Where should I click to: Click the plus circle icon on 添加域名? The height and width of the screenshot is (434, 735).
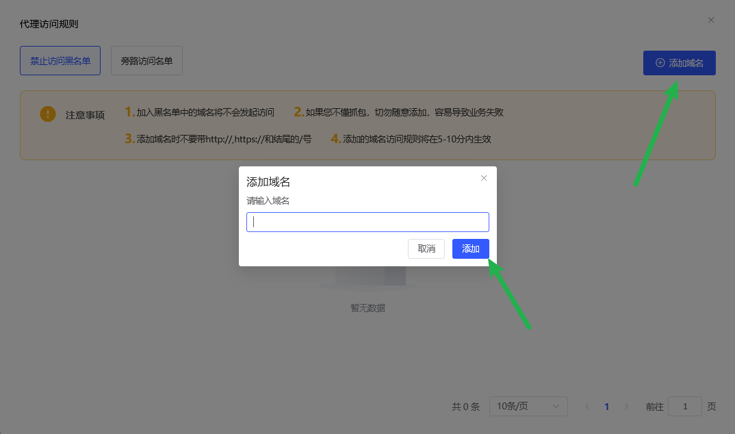click(660, 63)
